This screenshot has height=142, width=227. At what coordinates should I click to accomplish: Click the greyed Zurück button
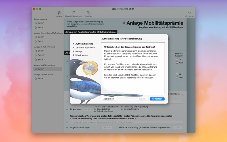(142, 99)
